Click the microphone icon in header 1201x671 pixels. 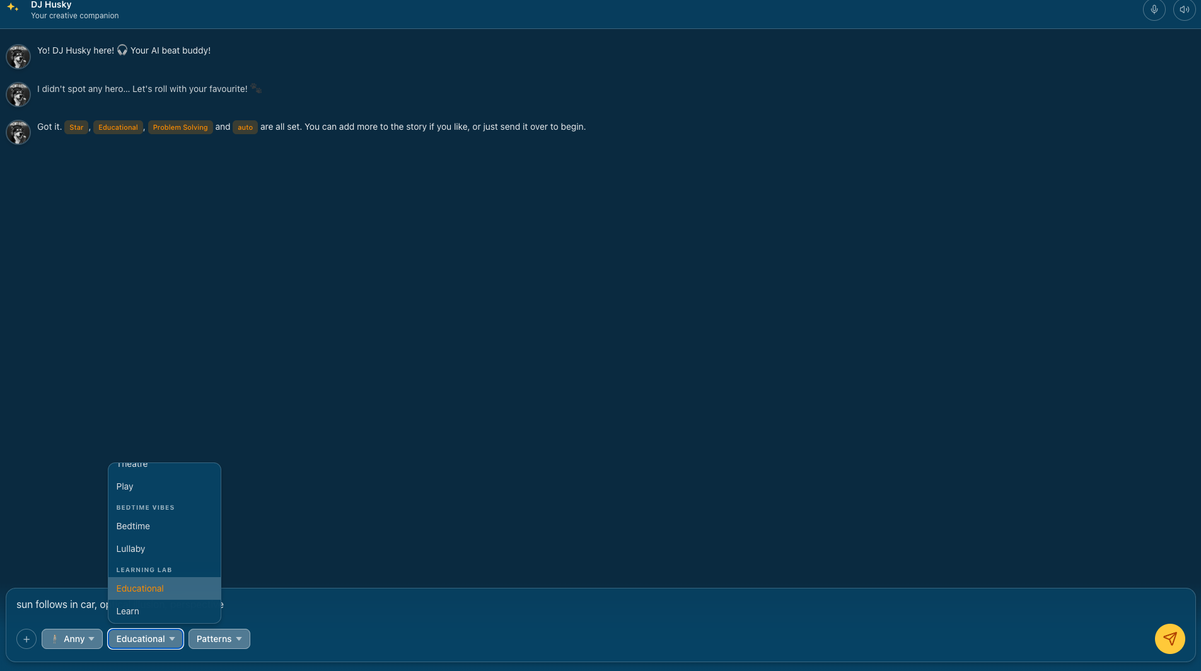coord(1154,9)
